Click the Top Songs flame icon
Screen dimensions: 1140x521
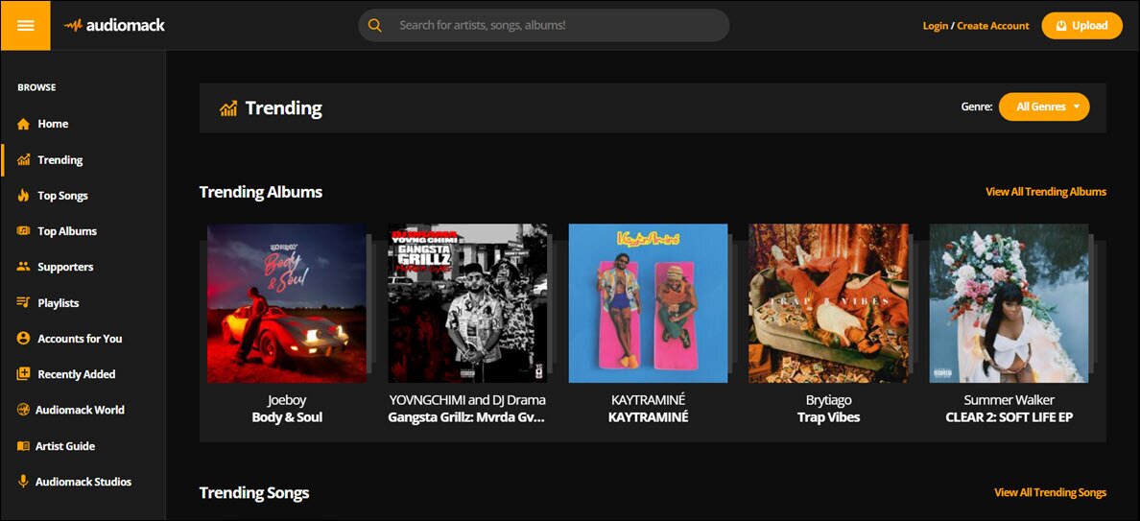click(23, 196)
